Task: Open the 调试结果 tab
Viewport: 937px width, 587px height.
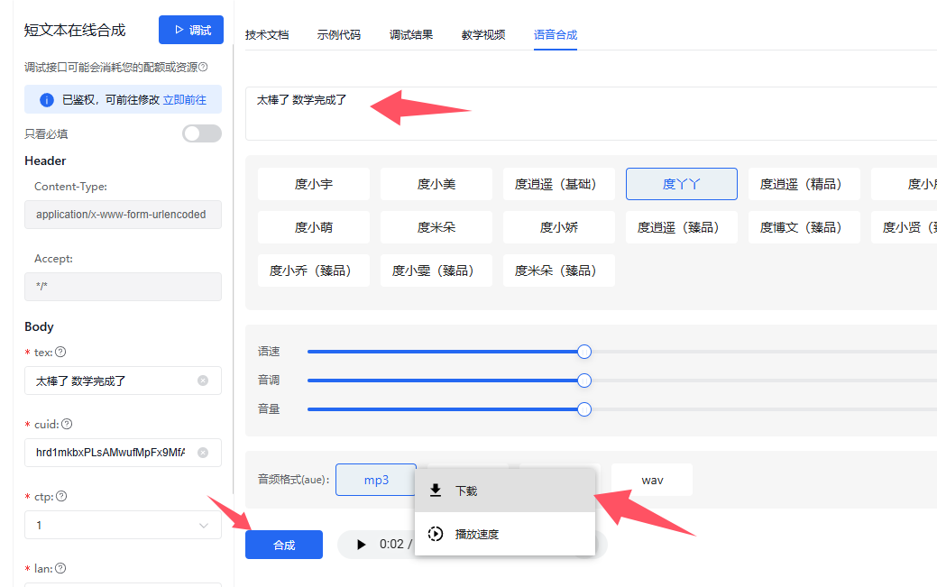Action: click(411, 34)
